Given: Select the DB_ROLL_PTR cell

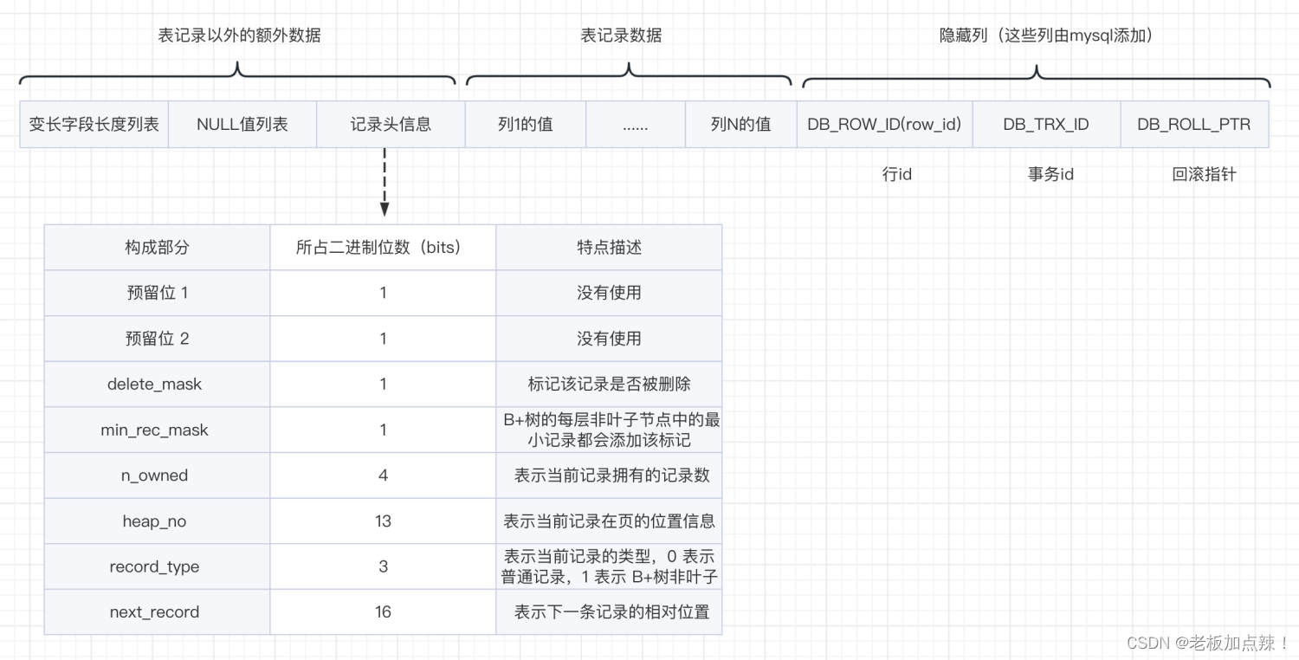Looking at the screenshot, I should (x=1194, y=124).
